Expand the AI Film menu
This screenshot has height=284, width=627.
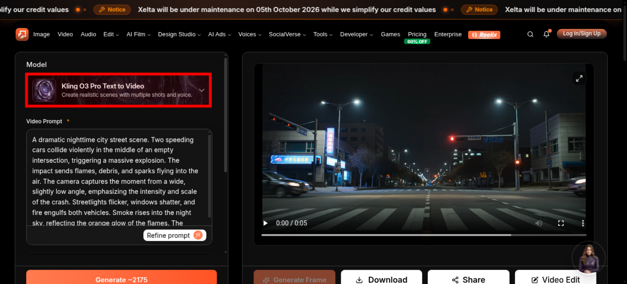pyautogui.click(x=139, y=34)
